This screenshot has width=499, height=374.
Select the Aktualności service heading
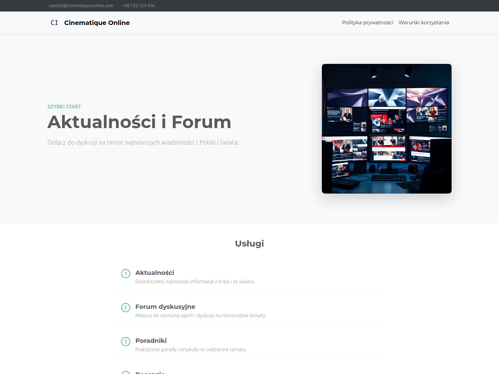pyautogui.click(x=155, y=273)
